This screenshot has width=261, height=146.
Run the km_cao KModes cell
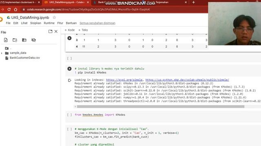(x=69, y=129)
